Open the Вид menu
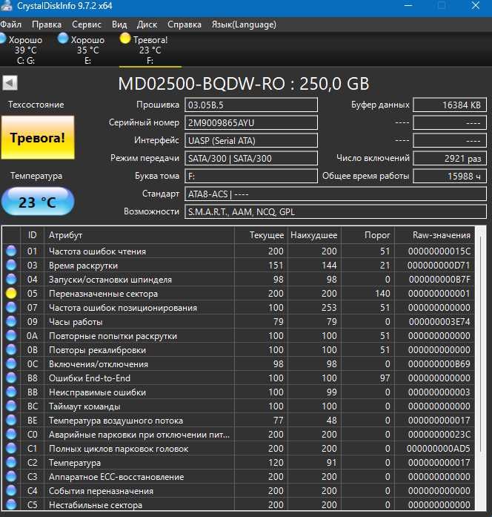 coord(119,24)
